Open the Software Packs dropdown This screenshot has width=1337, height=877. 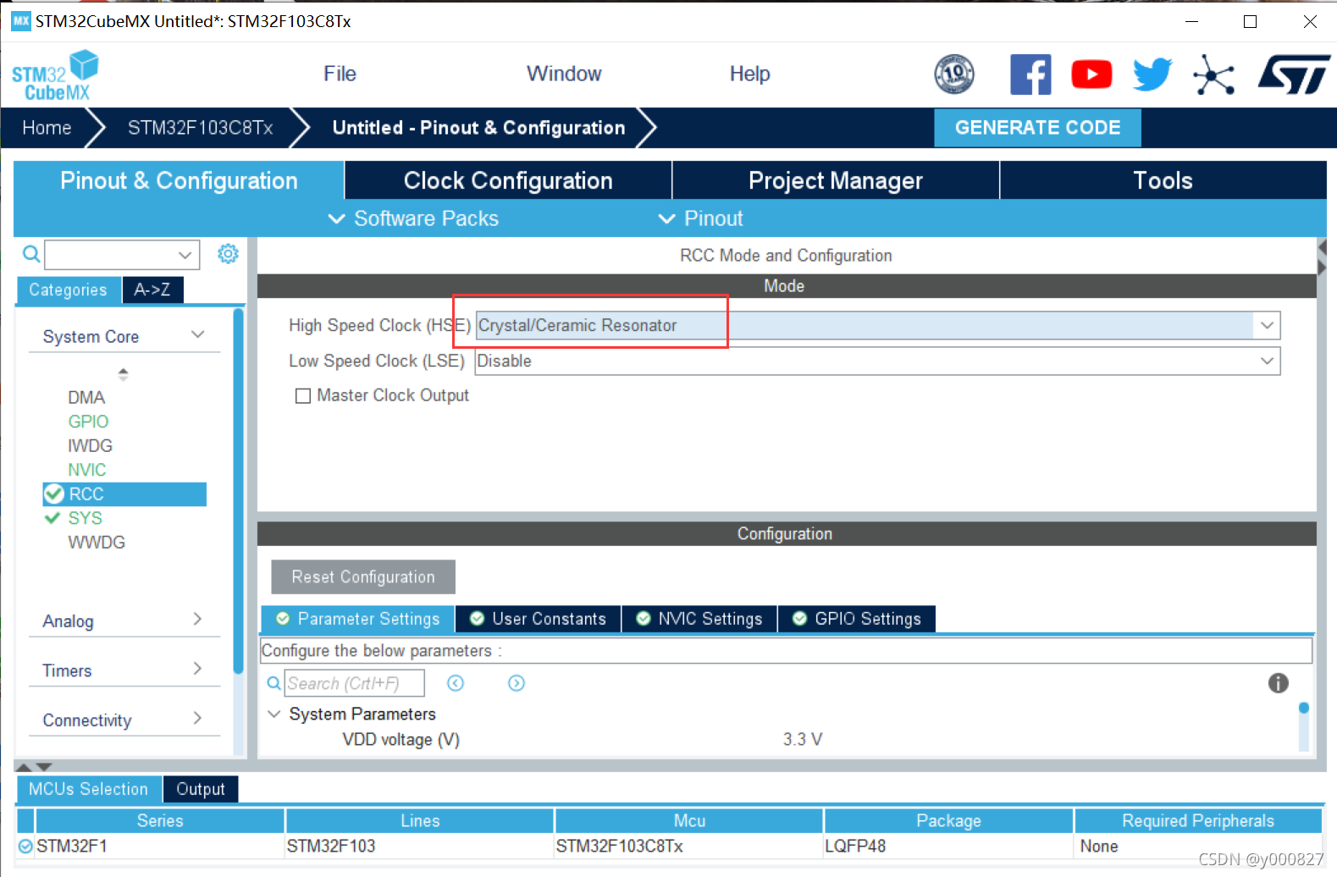[413, 218]
